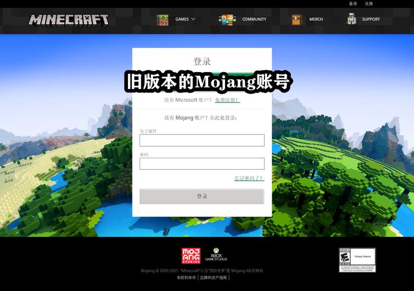Click the Community characters icon

[x=227, y=20]
